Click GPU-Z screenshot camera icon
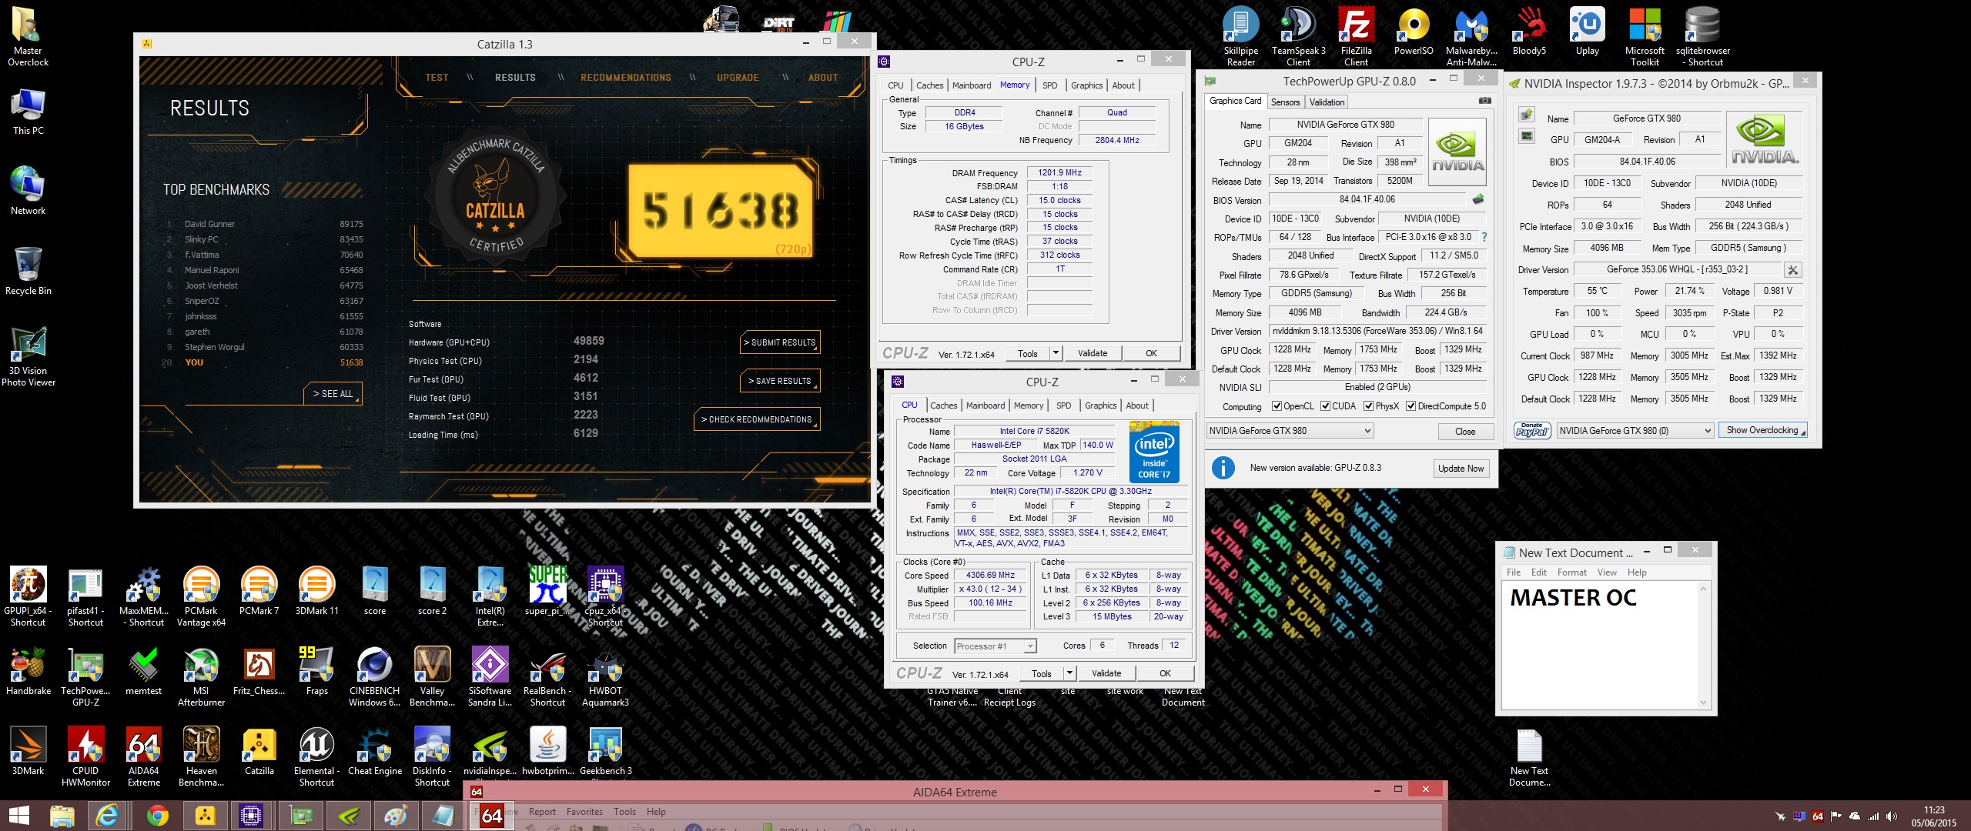The image size is (1971, 831). click(x=1484, y=101)
